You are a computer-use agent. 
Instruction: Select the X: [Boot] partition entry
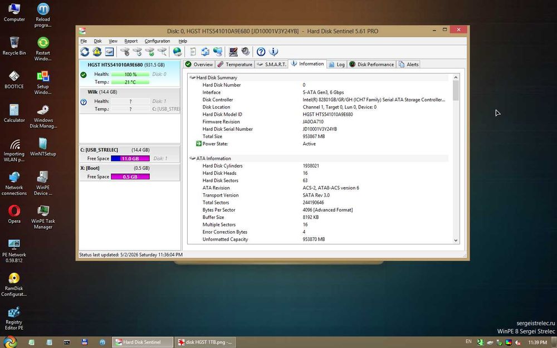130,172
